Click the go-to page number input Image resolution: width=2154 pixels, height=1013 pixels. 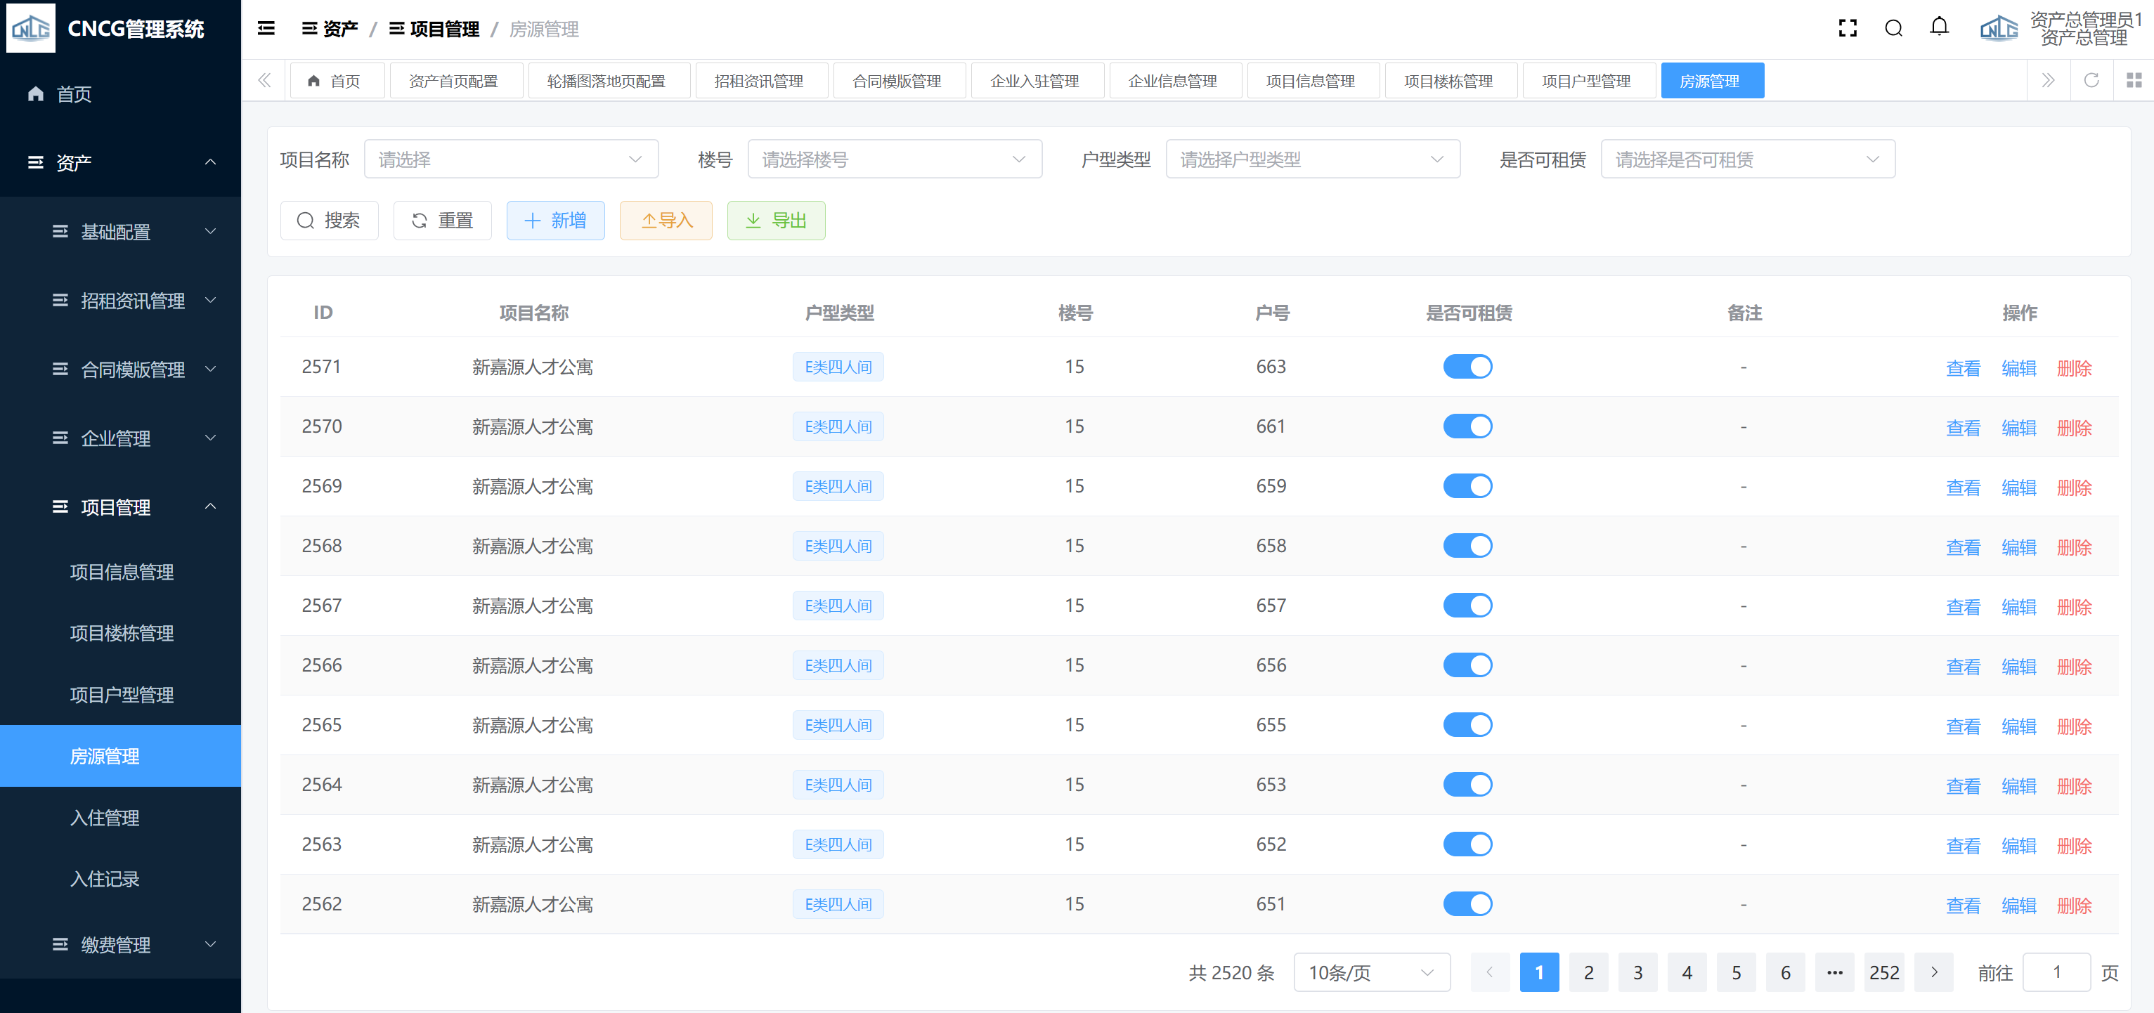click(2056, 972)
